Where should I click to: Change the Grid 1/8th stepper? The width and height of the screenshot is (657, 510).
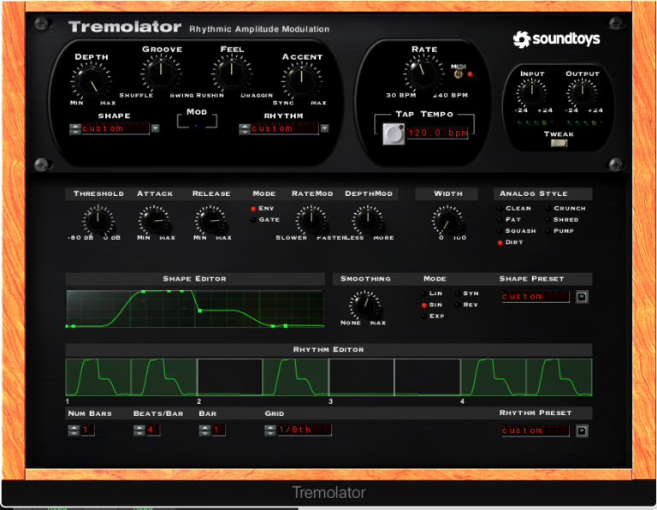tap(270, 430)
